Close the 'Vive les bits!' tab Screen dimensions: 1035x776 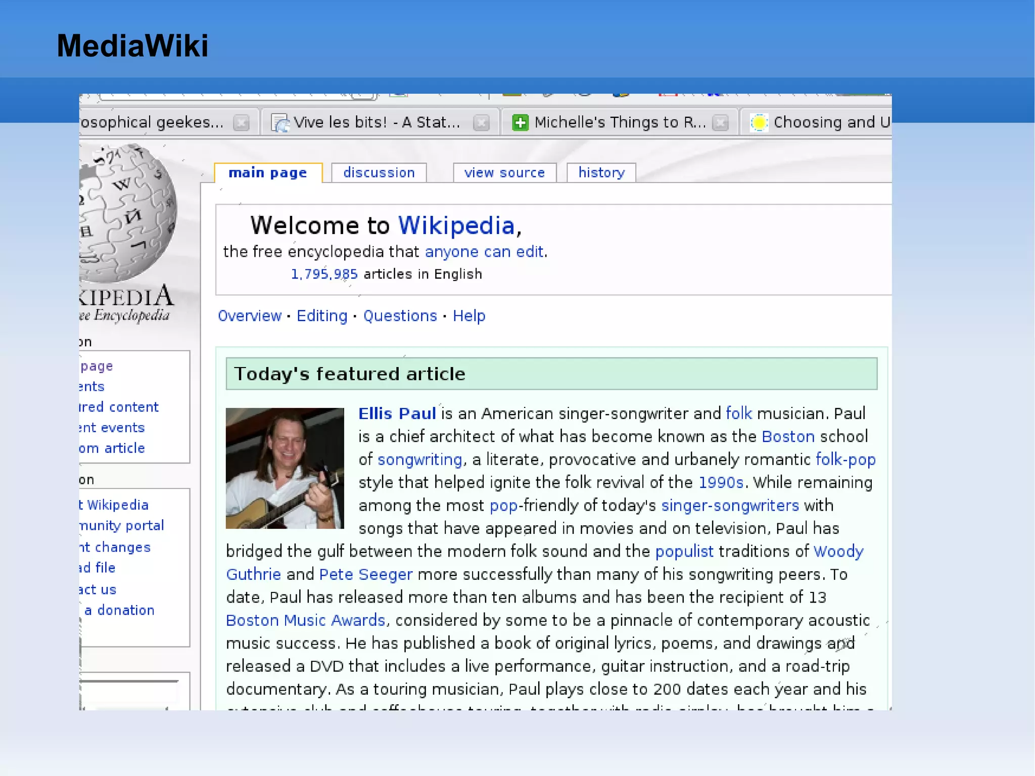(x=482, y=122)
